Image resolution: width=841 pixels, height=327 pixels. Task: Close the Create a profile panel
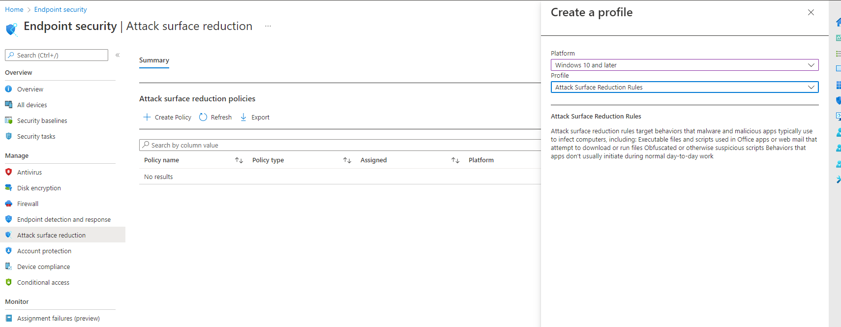[x=811, y=12]
